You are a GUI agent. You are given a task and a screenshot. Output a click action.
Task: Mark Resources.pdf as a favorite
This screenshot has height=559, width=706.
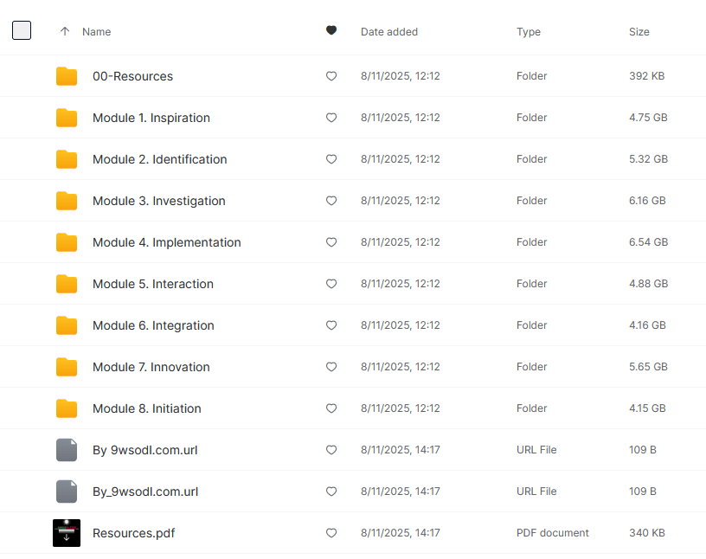point(331,533)
